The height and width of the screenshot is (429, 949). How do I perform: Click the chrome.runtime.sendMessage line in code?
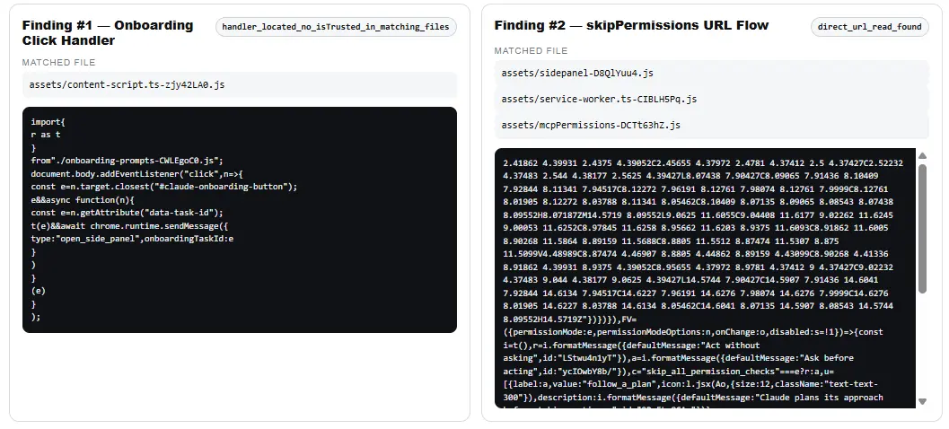(x=129, y=225)
